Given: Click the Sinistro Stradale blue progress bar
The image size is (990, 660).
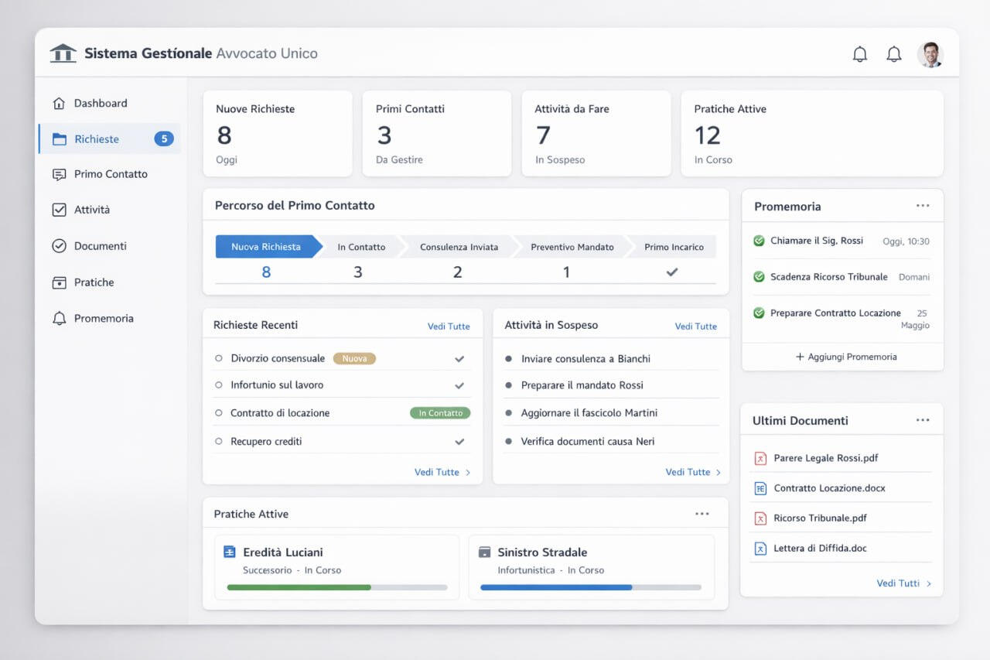Looking at the screenshot, I should pyautogui.click(x=556, y=587).
